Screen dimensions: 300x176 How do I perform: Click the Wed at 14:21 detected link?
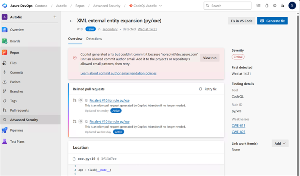click(x=147, y=29)
